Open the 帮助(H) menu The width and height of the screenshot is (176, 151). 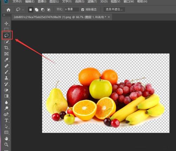pos(142,1)
